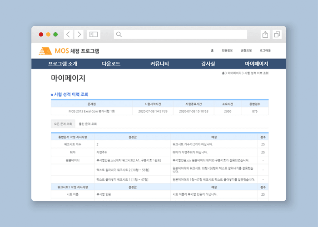This screenshot has width=318, height=227.
Task: Click the MOS 채점 프로그램 site title
Action: pyautogui.click(x=77, y=51)
